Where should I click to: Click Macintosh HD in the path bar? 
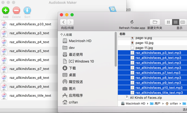(133, 104)
